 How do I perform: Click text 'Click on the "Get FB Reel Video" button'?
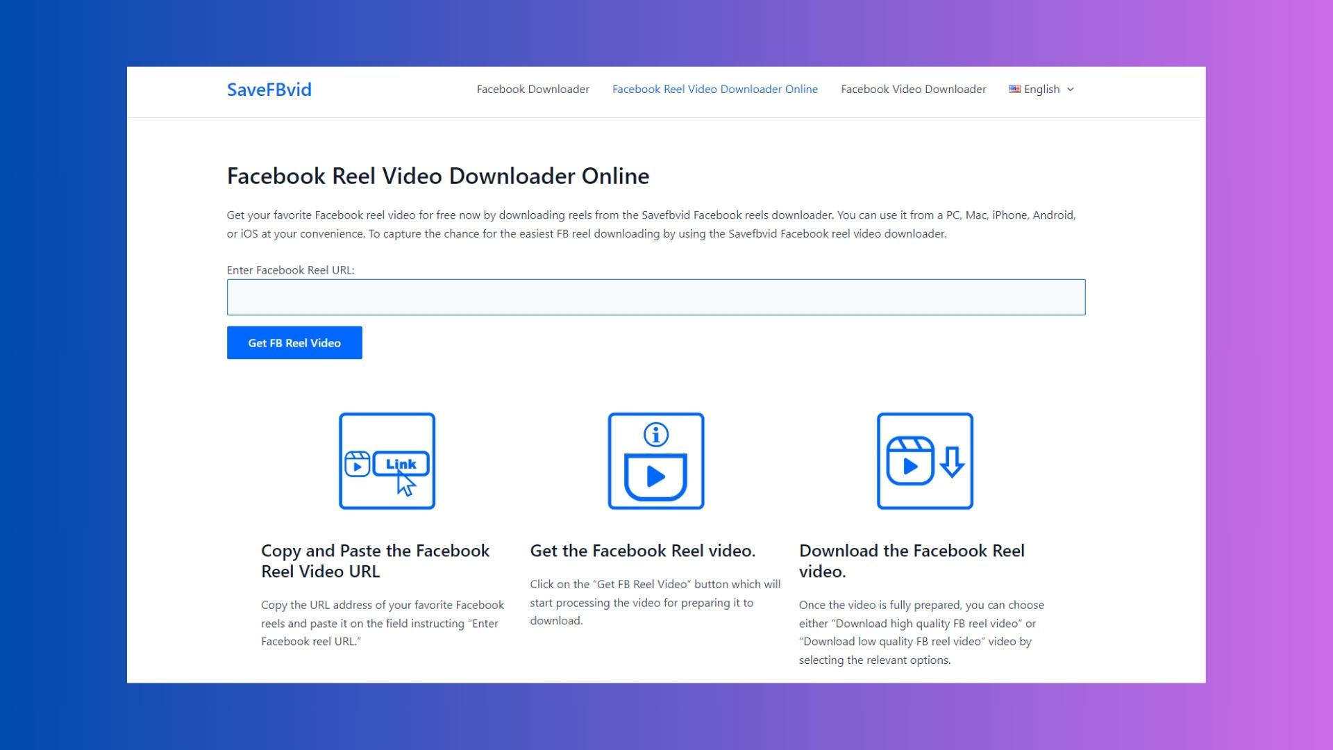[x=655, y=602]
